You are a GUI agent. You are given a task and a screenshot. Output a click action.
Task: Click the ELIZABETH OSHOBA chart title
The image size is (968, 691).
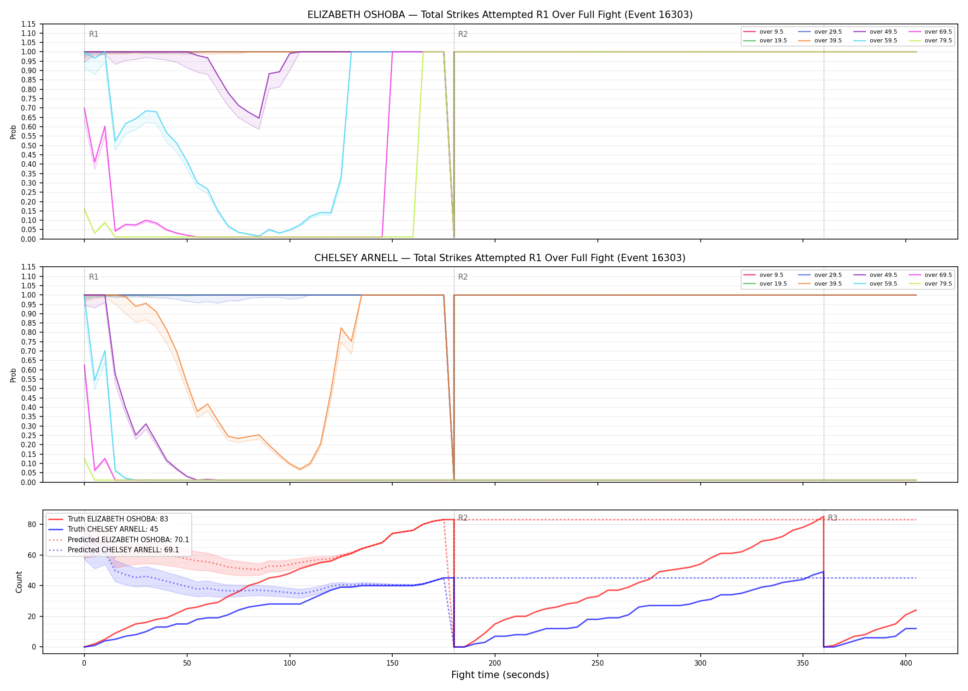coord(500,15)
